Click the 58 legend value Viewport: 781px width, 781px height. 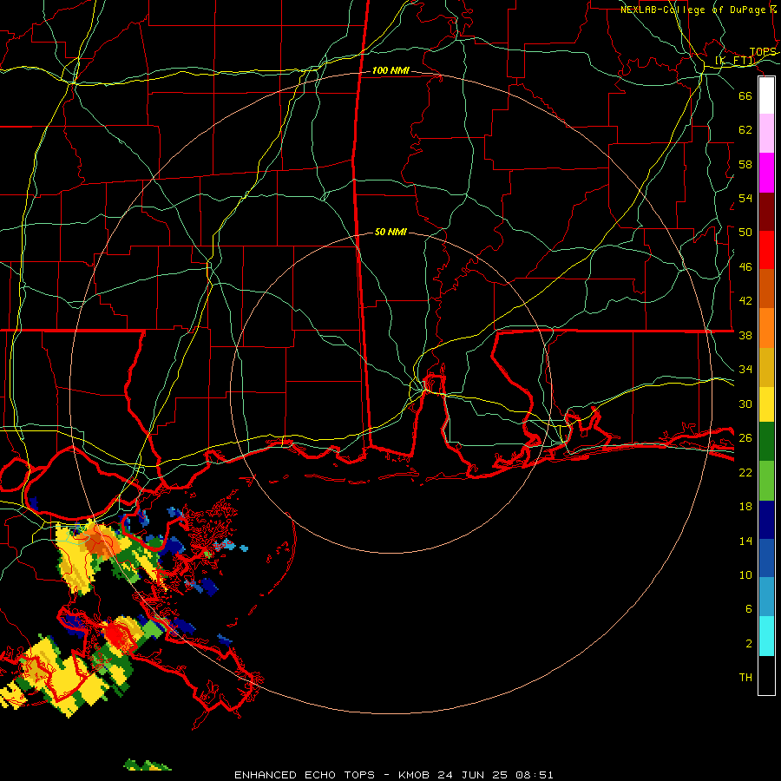tap(745, 164)
